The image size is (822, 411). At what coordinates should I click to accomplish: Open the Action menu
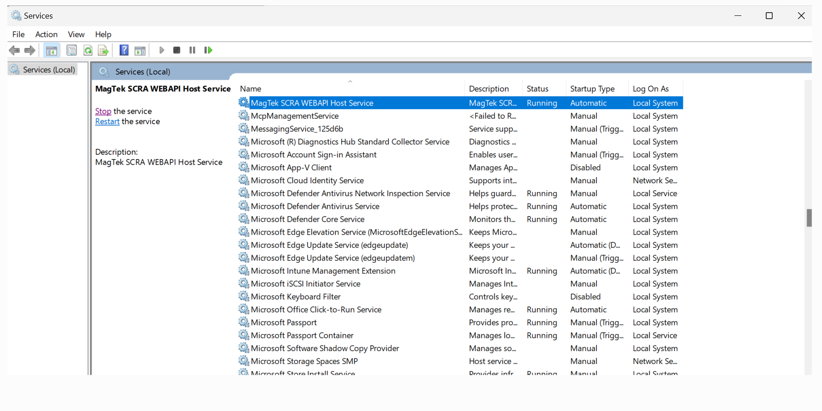46,34
